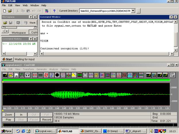Click the Open file folder icon in MATLAB toolbar
The height and width of the screenshot is (134, 179).
[x=10, y=11]
